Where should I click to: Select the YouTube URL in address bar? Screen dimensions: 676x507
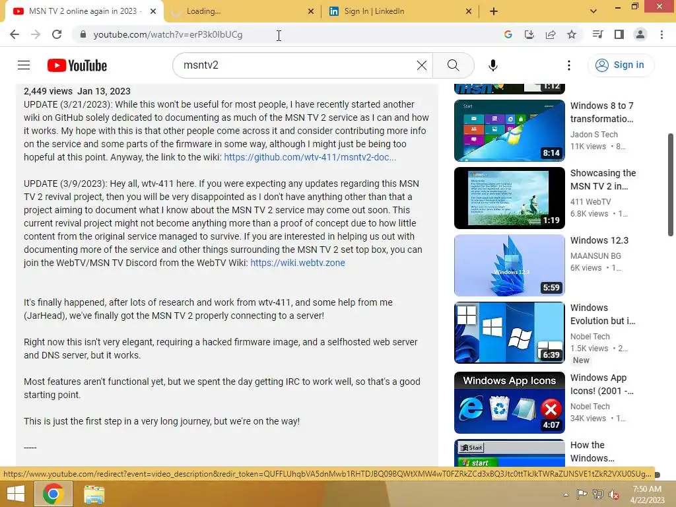pos(168,34)
